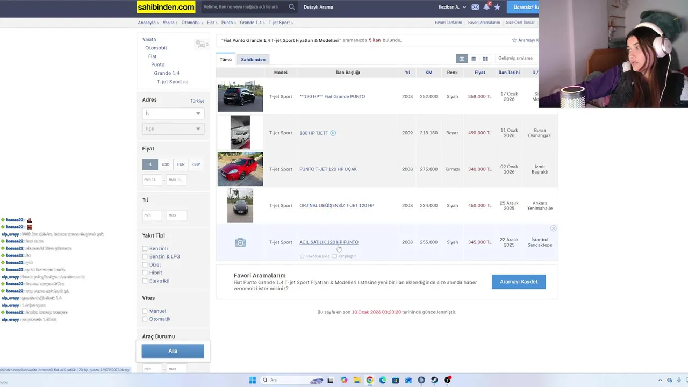Check the Manuel gearbox checkbox
The height and width of the screenshot is (387, 688).
pos(145,311)
